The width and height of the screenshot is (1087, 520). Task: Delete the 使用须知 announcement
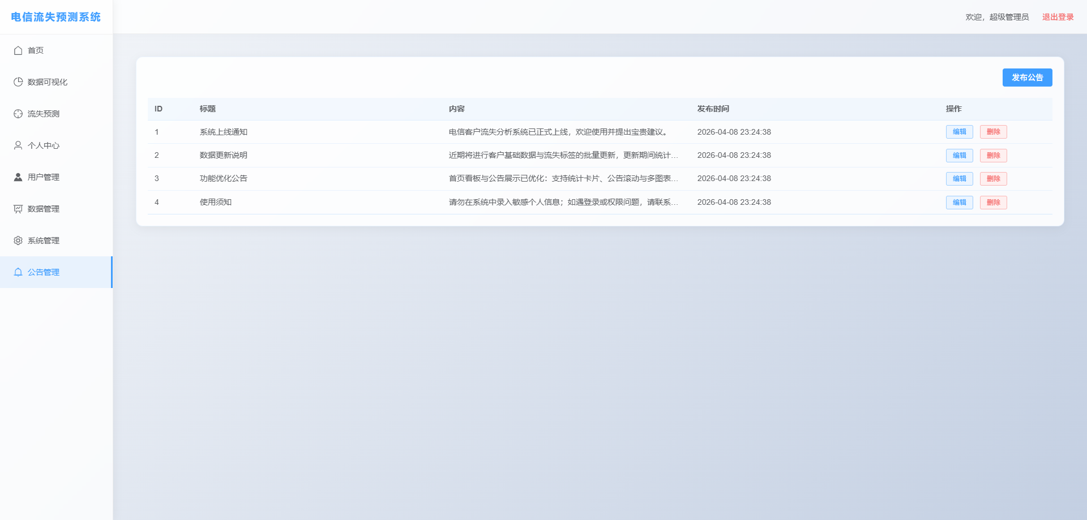(x=993, y=203)
